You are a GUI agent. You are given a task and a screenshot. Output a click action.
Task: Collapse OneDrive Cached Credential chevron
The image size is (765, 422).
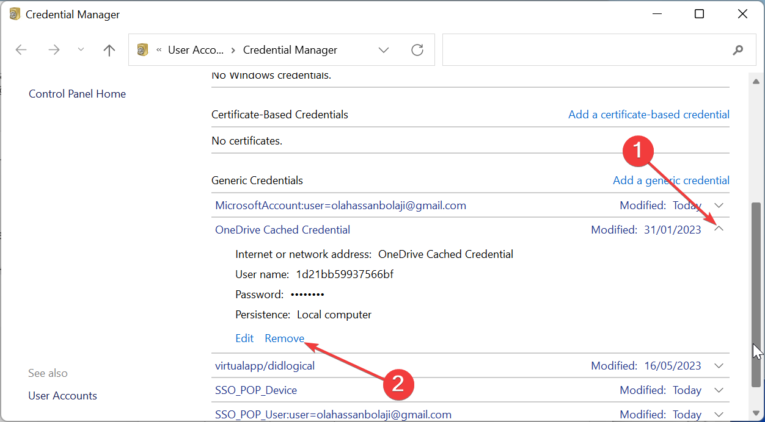[x=719, y=230]
